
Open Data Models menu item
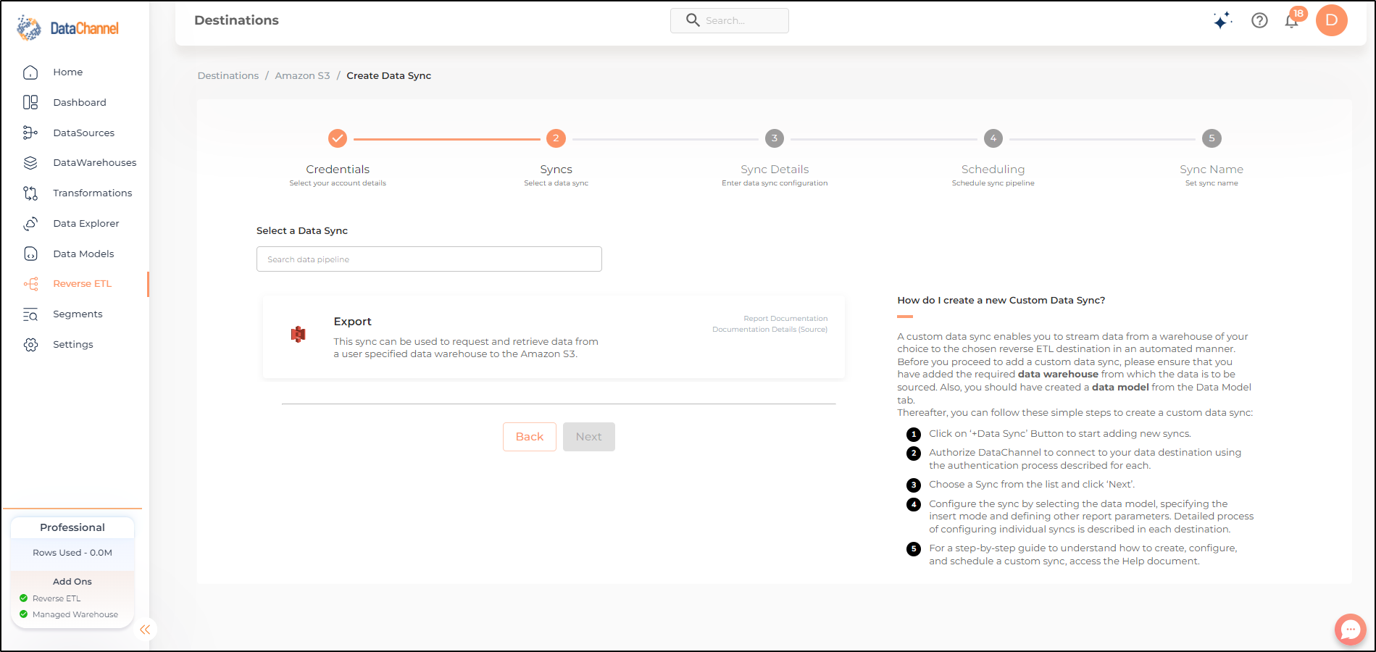(83, 254)
